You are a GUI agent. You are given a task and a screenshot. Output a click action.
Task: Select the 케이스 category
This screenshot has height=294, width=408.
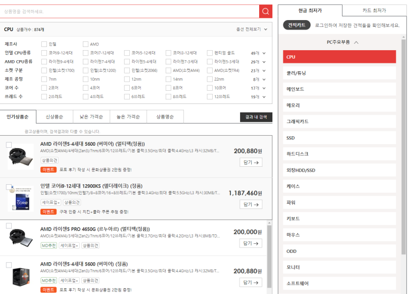pyautogui.click(x=339, y=186)
